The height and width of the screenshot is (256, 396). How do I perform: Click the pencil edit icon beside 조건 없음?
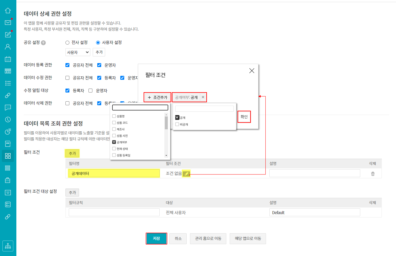coord(186,174)
